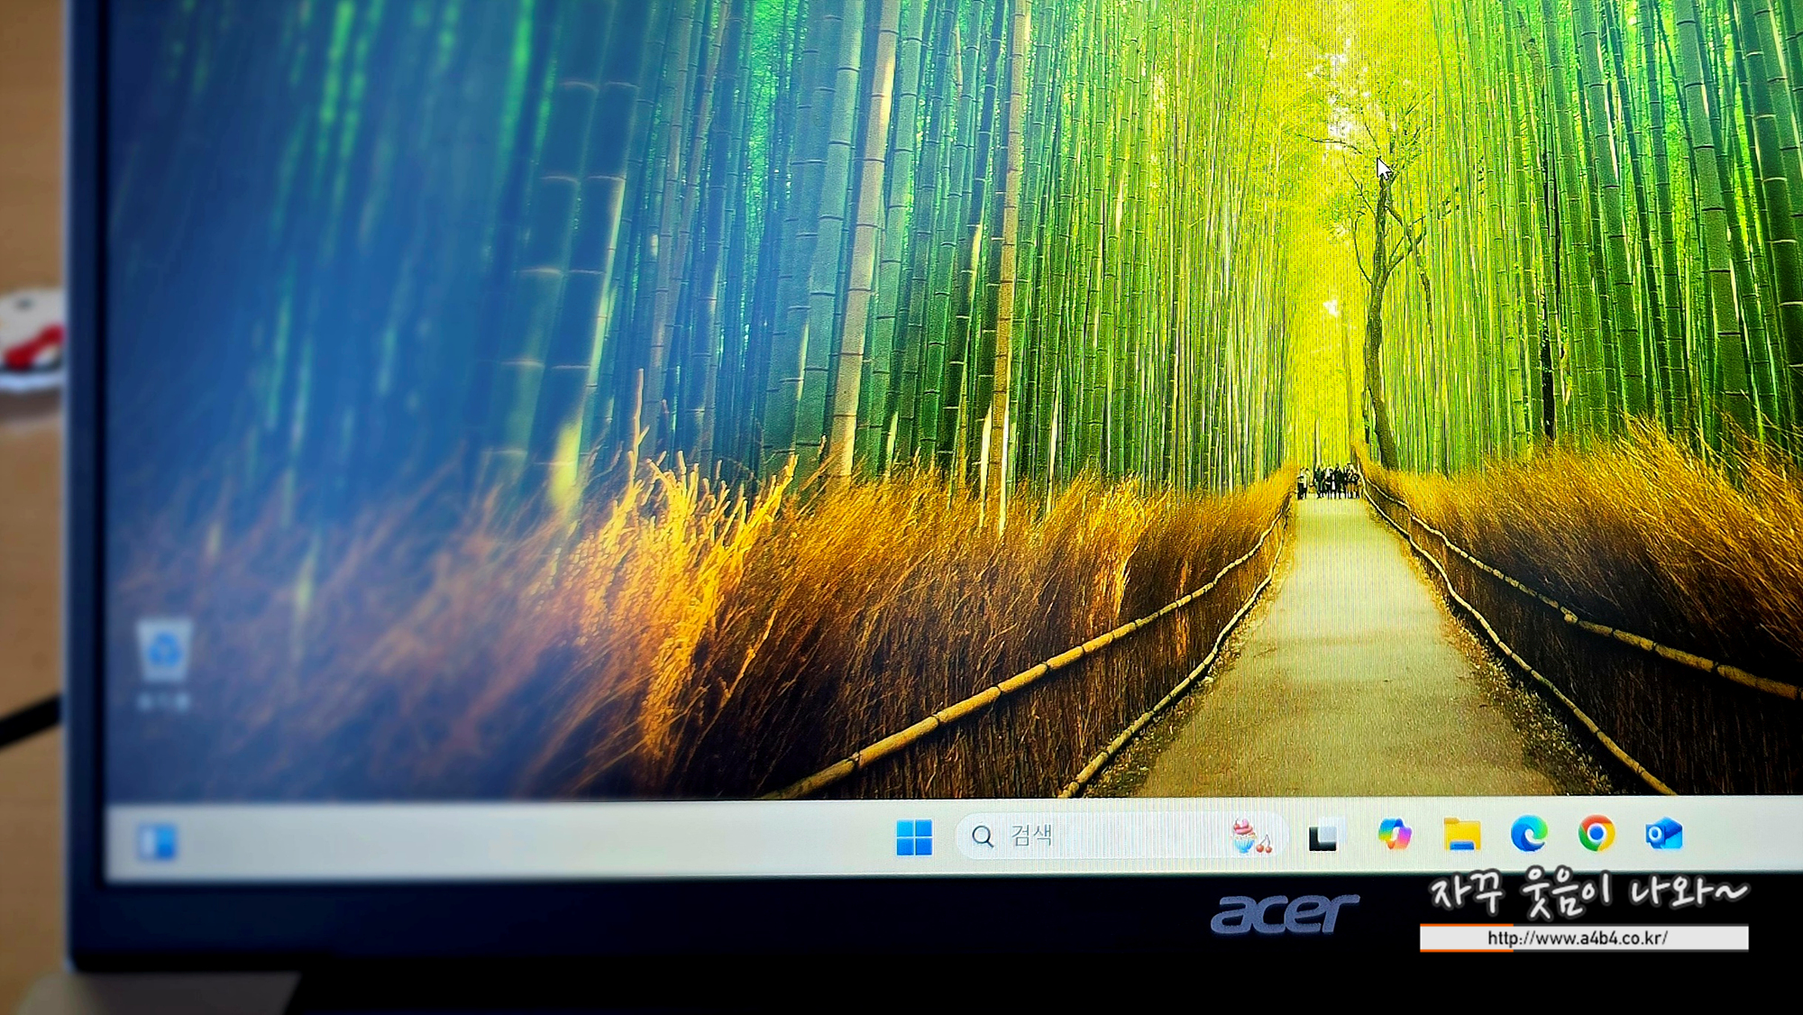Select the Recycle Bin desktop icon

[x=164, y=651]
